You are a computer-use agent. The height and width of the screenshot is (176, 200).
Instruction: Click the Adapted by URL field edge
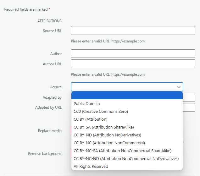(x=189, y=107)
